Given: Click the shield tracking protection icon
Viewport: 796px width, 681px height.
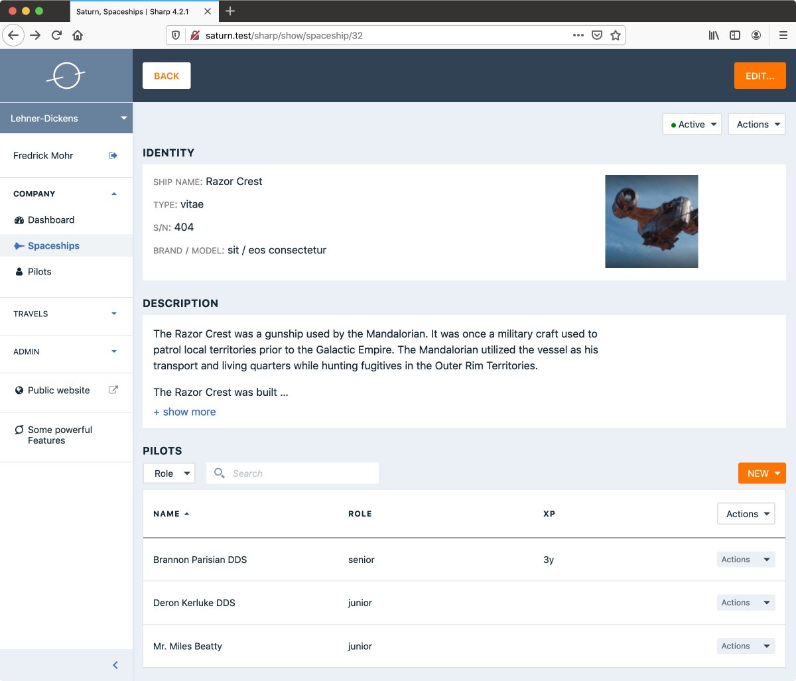Looking at the screenshot, I should pos(176,35).
